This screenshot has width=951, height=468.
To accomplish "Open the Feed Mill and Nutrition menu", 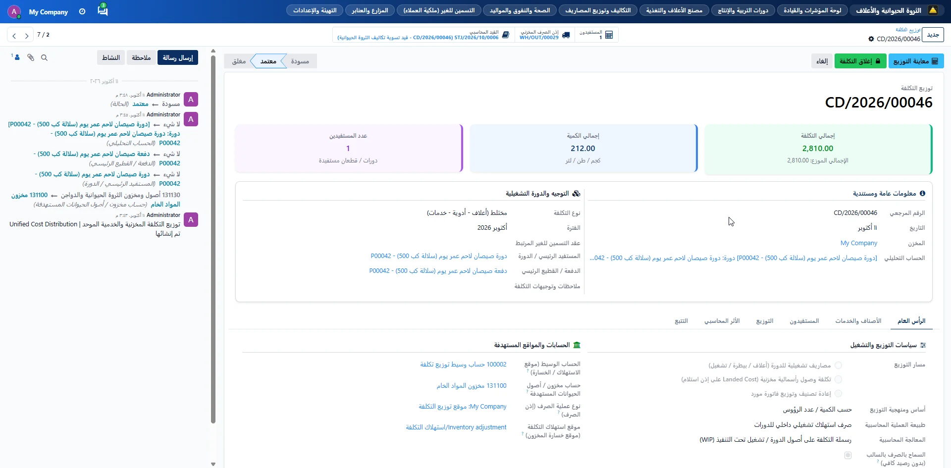I will 674,10.
